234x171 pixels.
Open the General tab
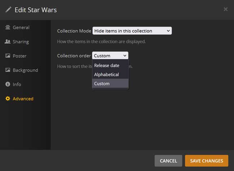click(x=21, y=27)
